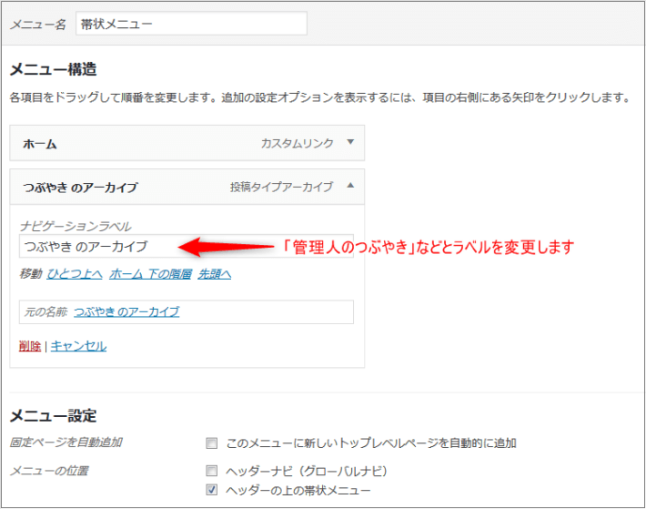Image resolution: width=646 pixels, height=509 pixels.
Task: Move item with ひとつ上へ link
Action: (x=75, y=274)
